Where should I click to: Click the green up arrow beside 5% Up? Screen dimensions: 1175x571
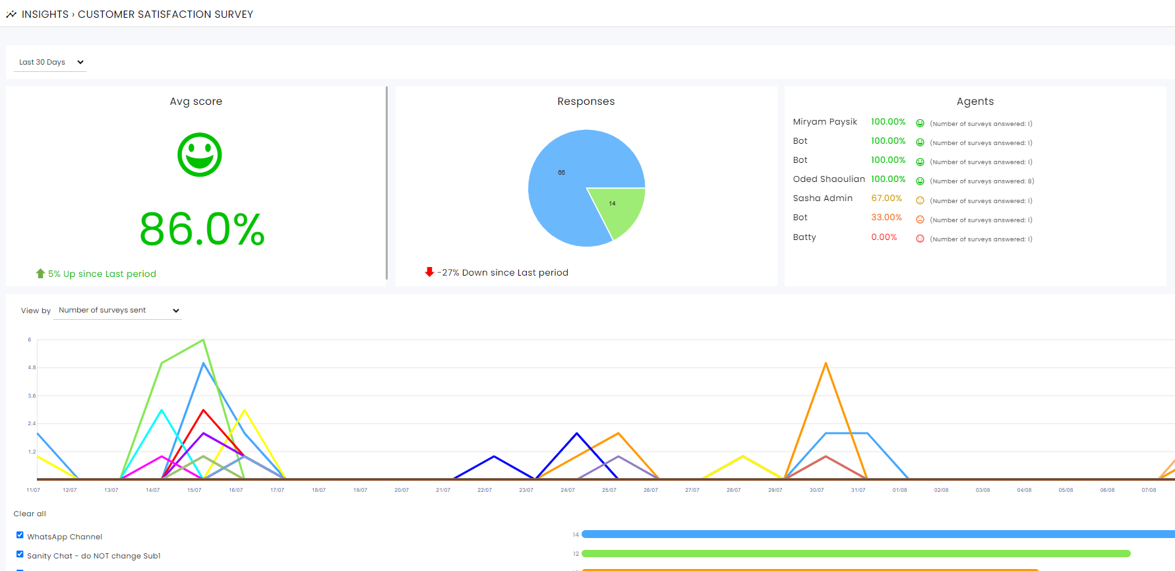point(40,273)
